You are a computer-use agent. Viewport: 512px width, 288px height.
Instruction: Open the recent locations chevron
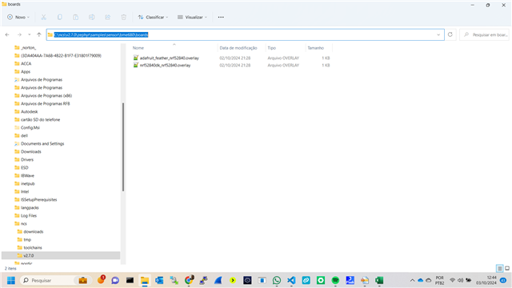tap(30, 34)
